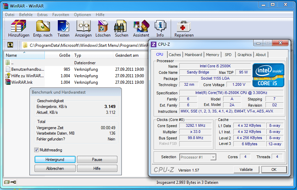Viewport: 297px width, 190px height.
Task: Click the Pause button
Action: point(97,160)
